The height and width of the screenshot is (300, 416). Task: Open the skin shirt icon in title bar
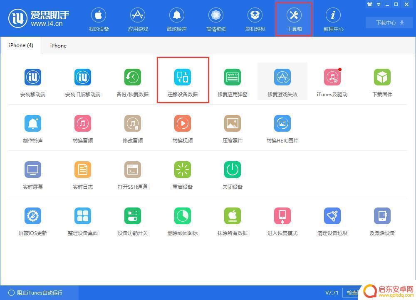click(370, 4)
